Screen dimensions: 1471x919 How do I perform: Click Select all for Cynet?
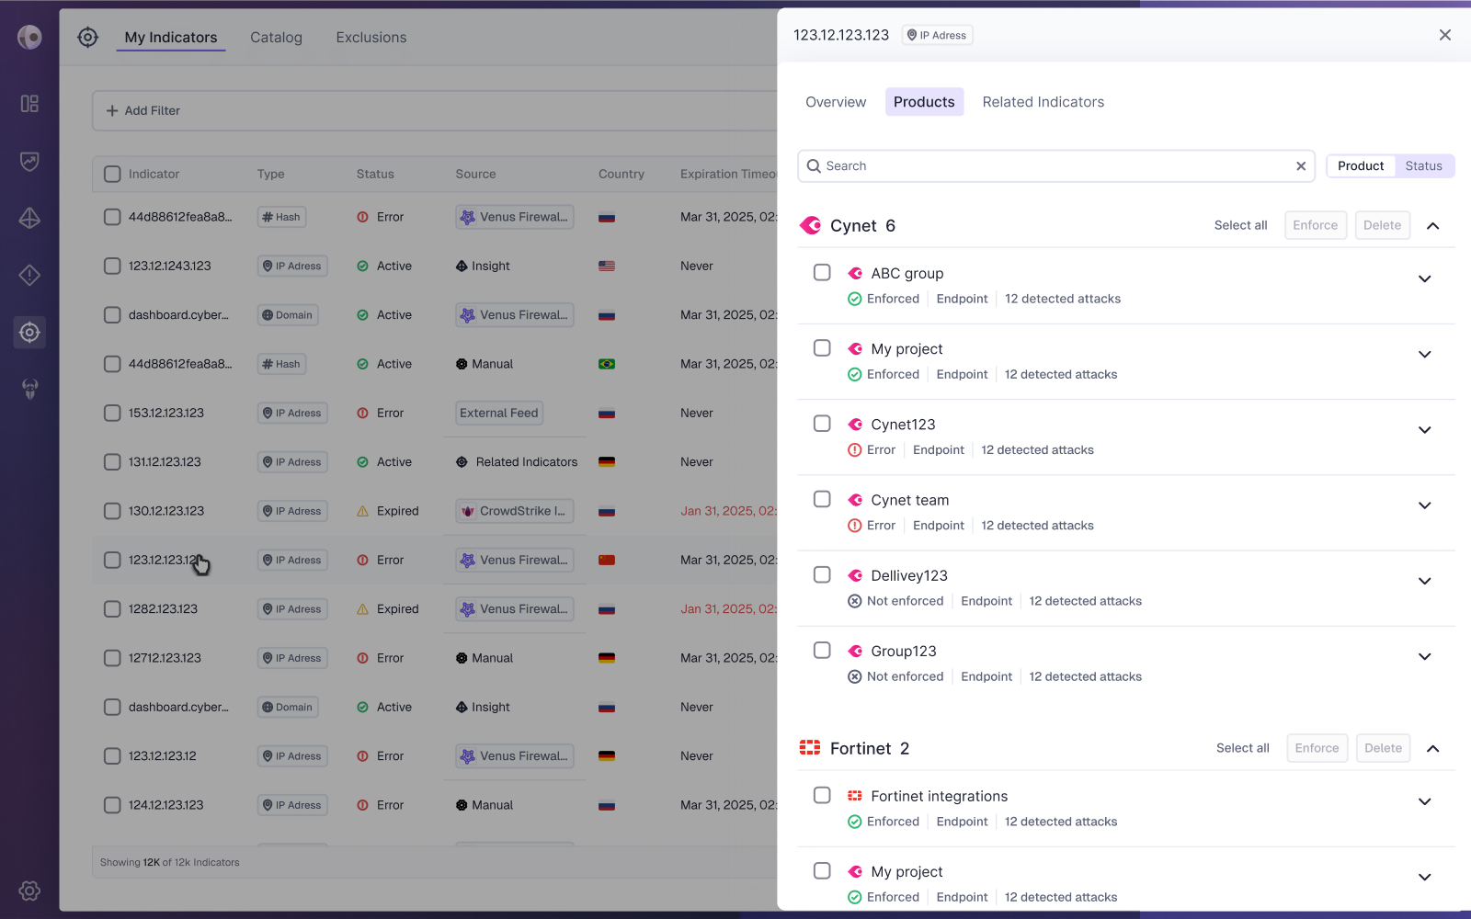(x=1240, y=225)
